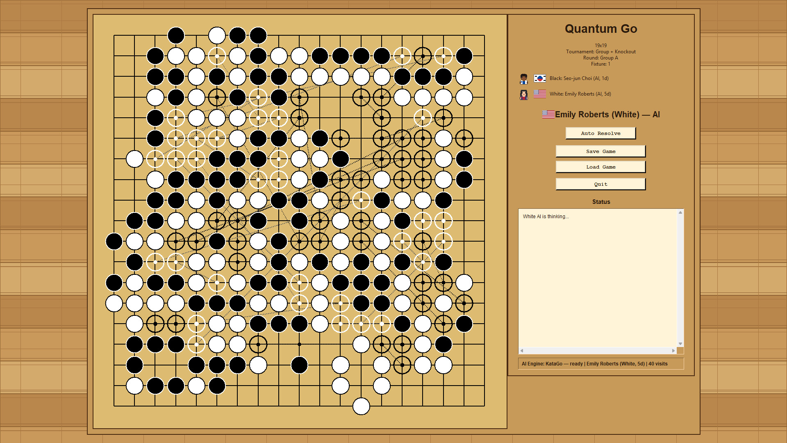Screen dimensions: 787x443
Task: Click the 'White AI is thinking...' status text
Action: 546,217
